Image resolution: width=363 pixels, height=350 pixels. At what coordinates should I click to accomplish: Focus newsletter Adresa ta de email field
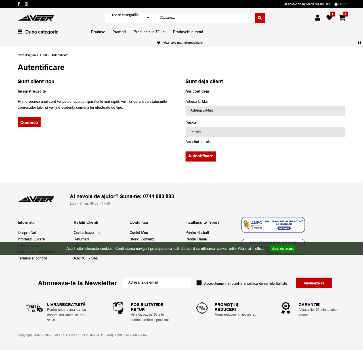(157, 283)
